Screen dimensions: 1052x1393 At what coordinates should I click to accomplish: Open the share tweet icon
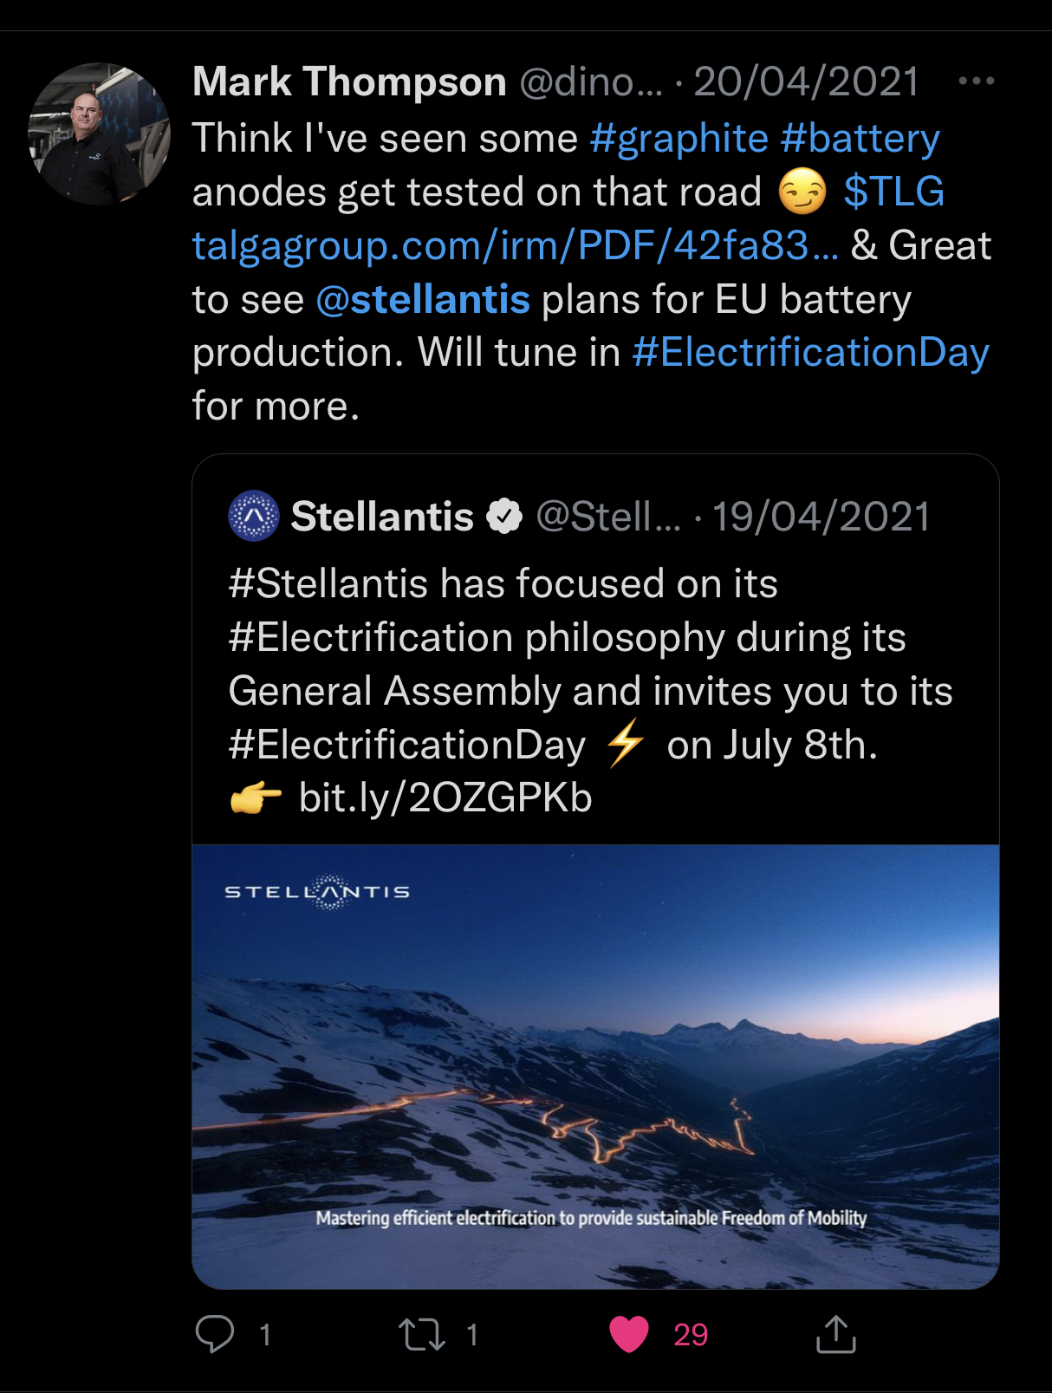pos(835,1334)
